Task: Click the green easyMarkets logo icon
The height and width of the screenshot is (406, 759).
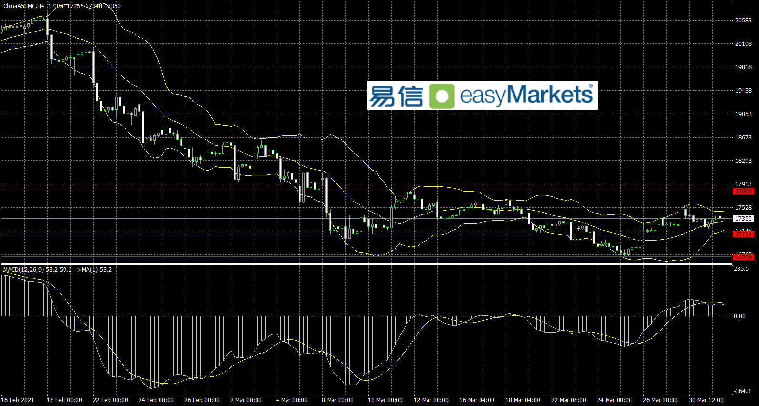Action: [x=441, y=96]
